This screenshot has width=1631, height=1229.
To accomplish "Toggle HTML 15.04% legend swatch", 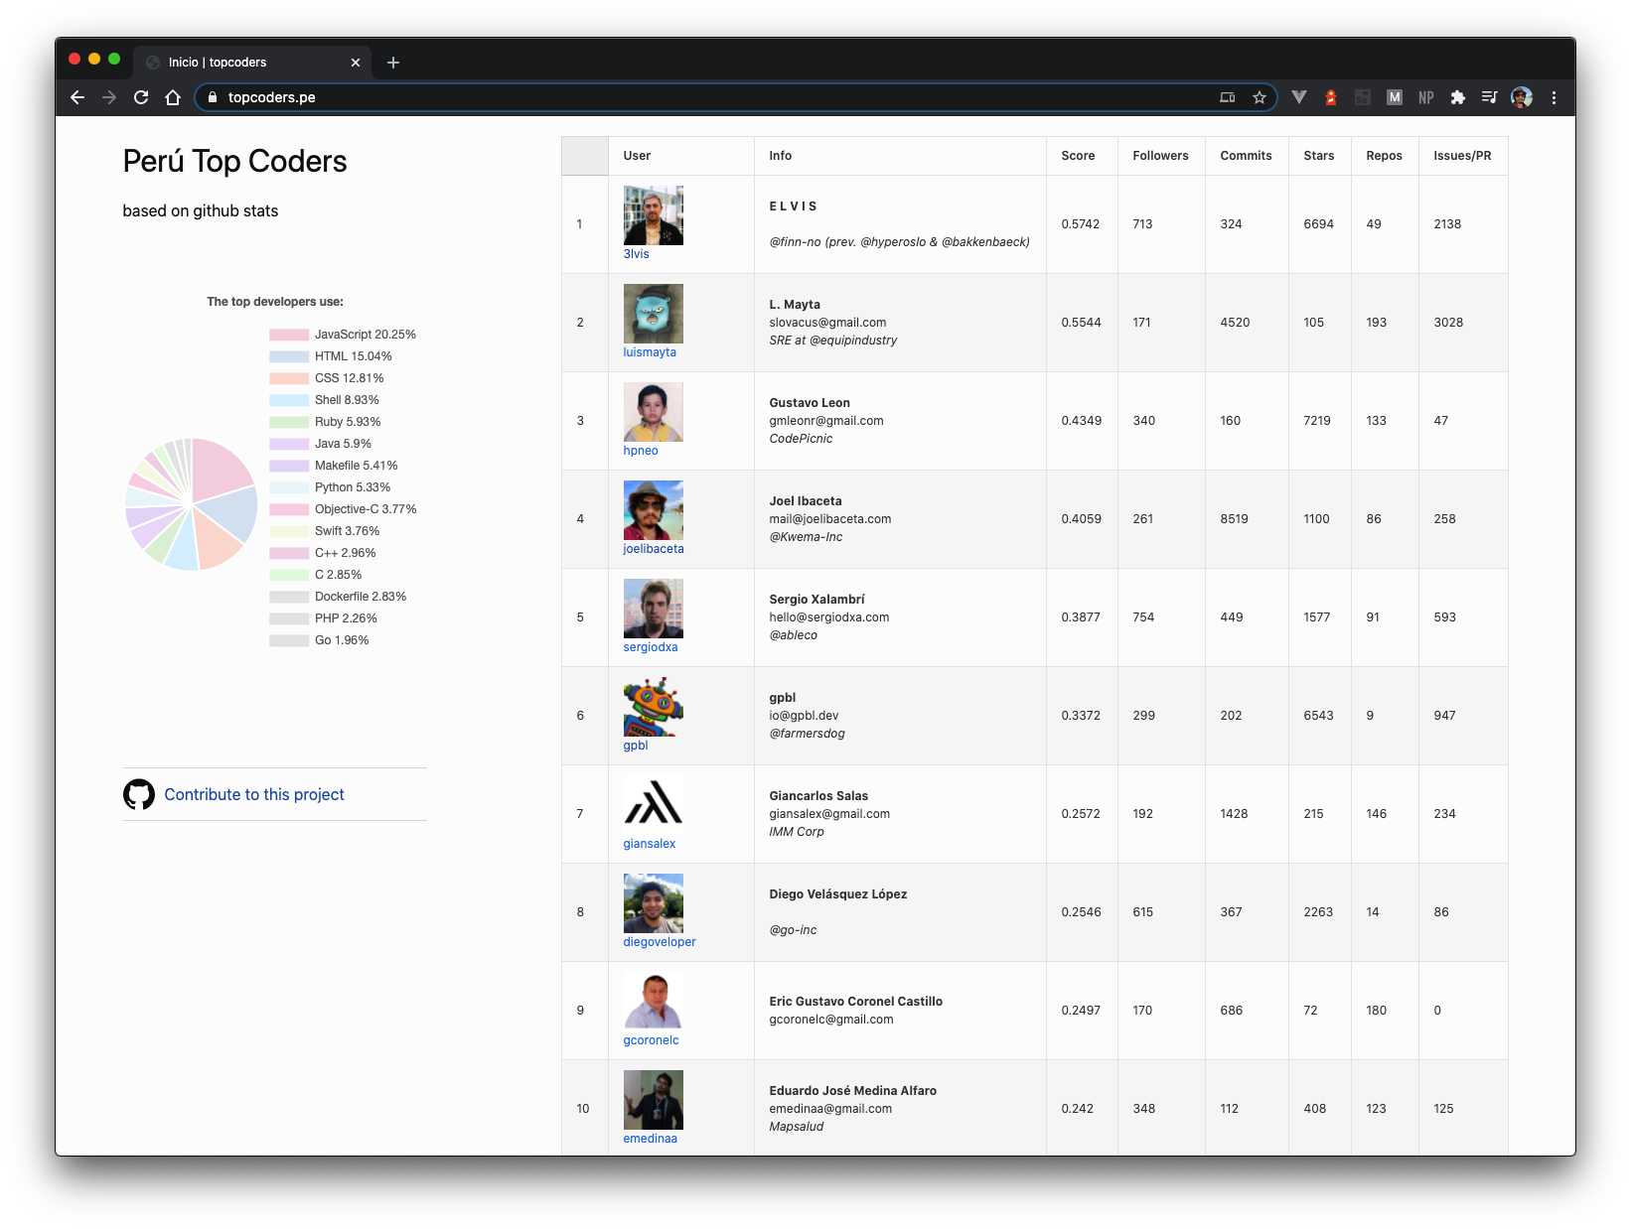I will [289, 356].
